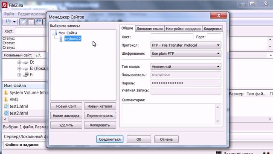This screenshot has width=273, height=154.
Task: Click Новый каталог button
Action: (x=100, y=106)
